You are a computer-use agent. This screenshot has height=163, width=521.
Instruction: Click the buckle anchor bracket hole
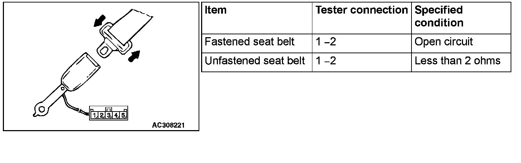pyautogui.click(x=43, y=108)
